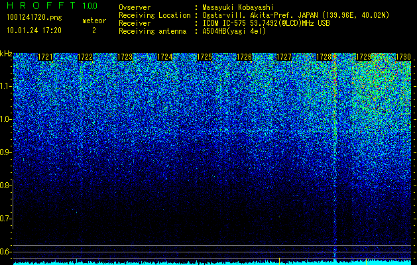Click the 0.8 kHz frequency label
The height and width of the screenshot is (265, 417).
5,185
